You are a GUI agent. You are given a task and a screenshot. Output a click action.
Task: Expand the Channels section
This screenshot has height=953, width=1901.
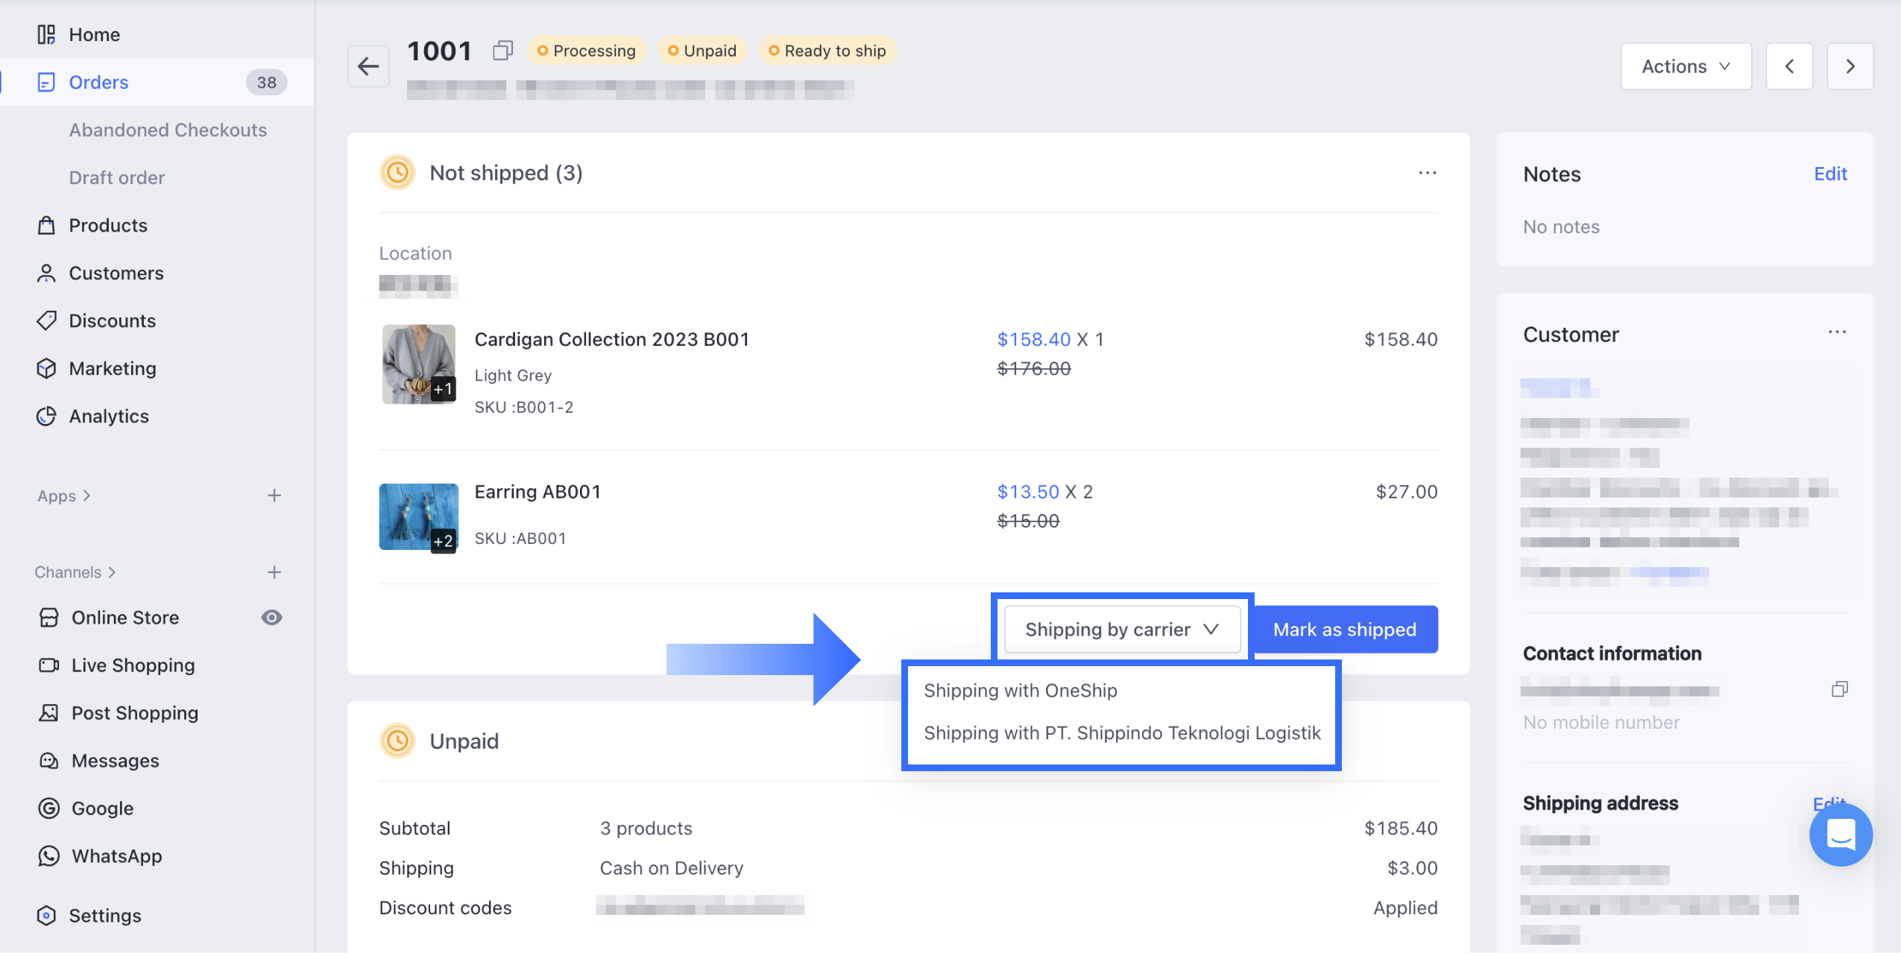tap(75, 572)
